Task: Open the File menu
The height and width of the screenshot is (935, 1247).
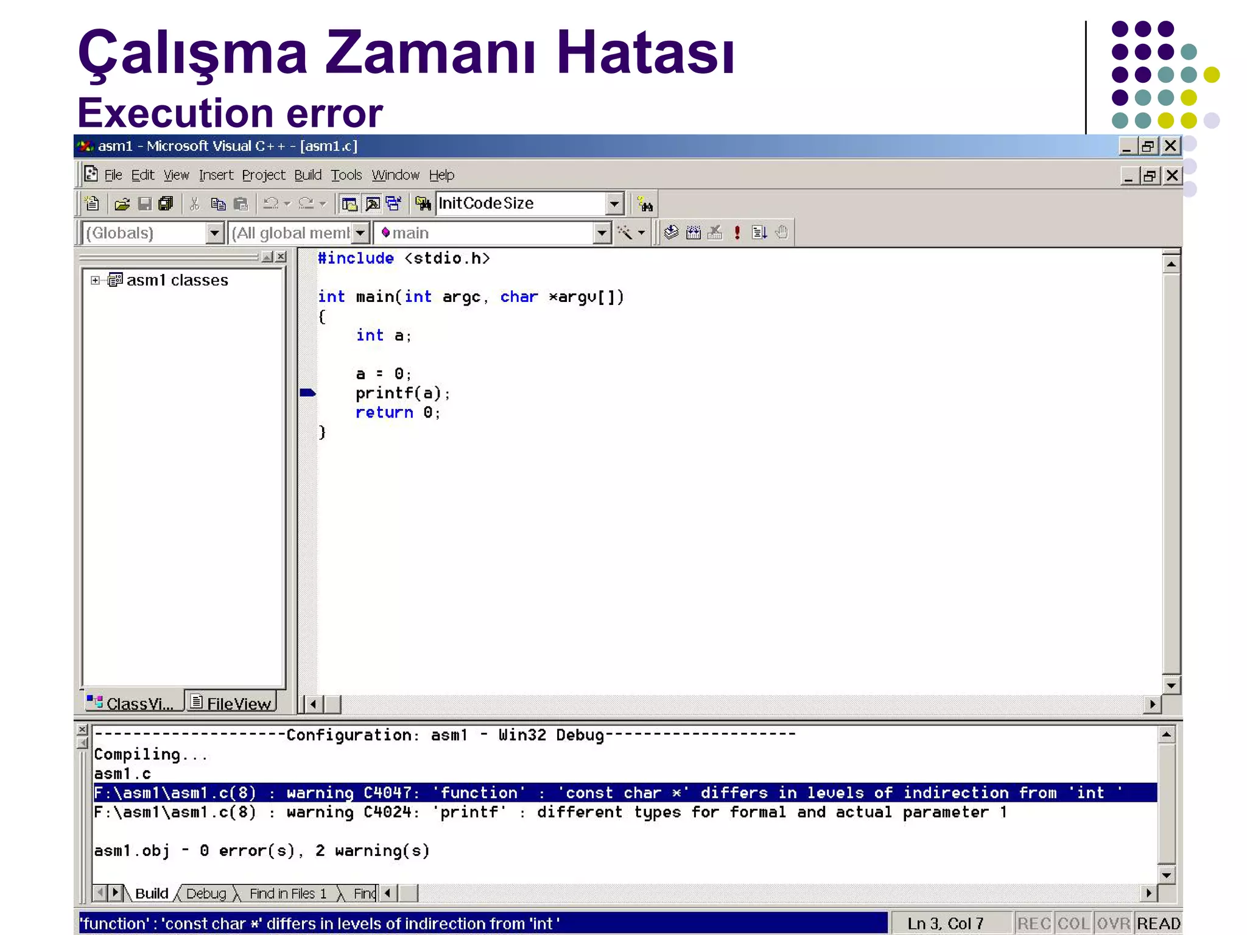Action: click(x=113, y=175)
